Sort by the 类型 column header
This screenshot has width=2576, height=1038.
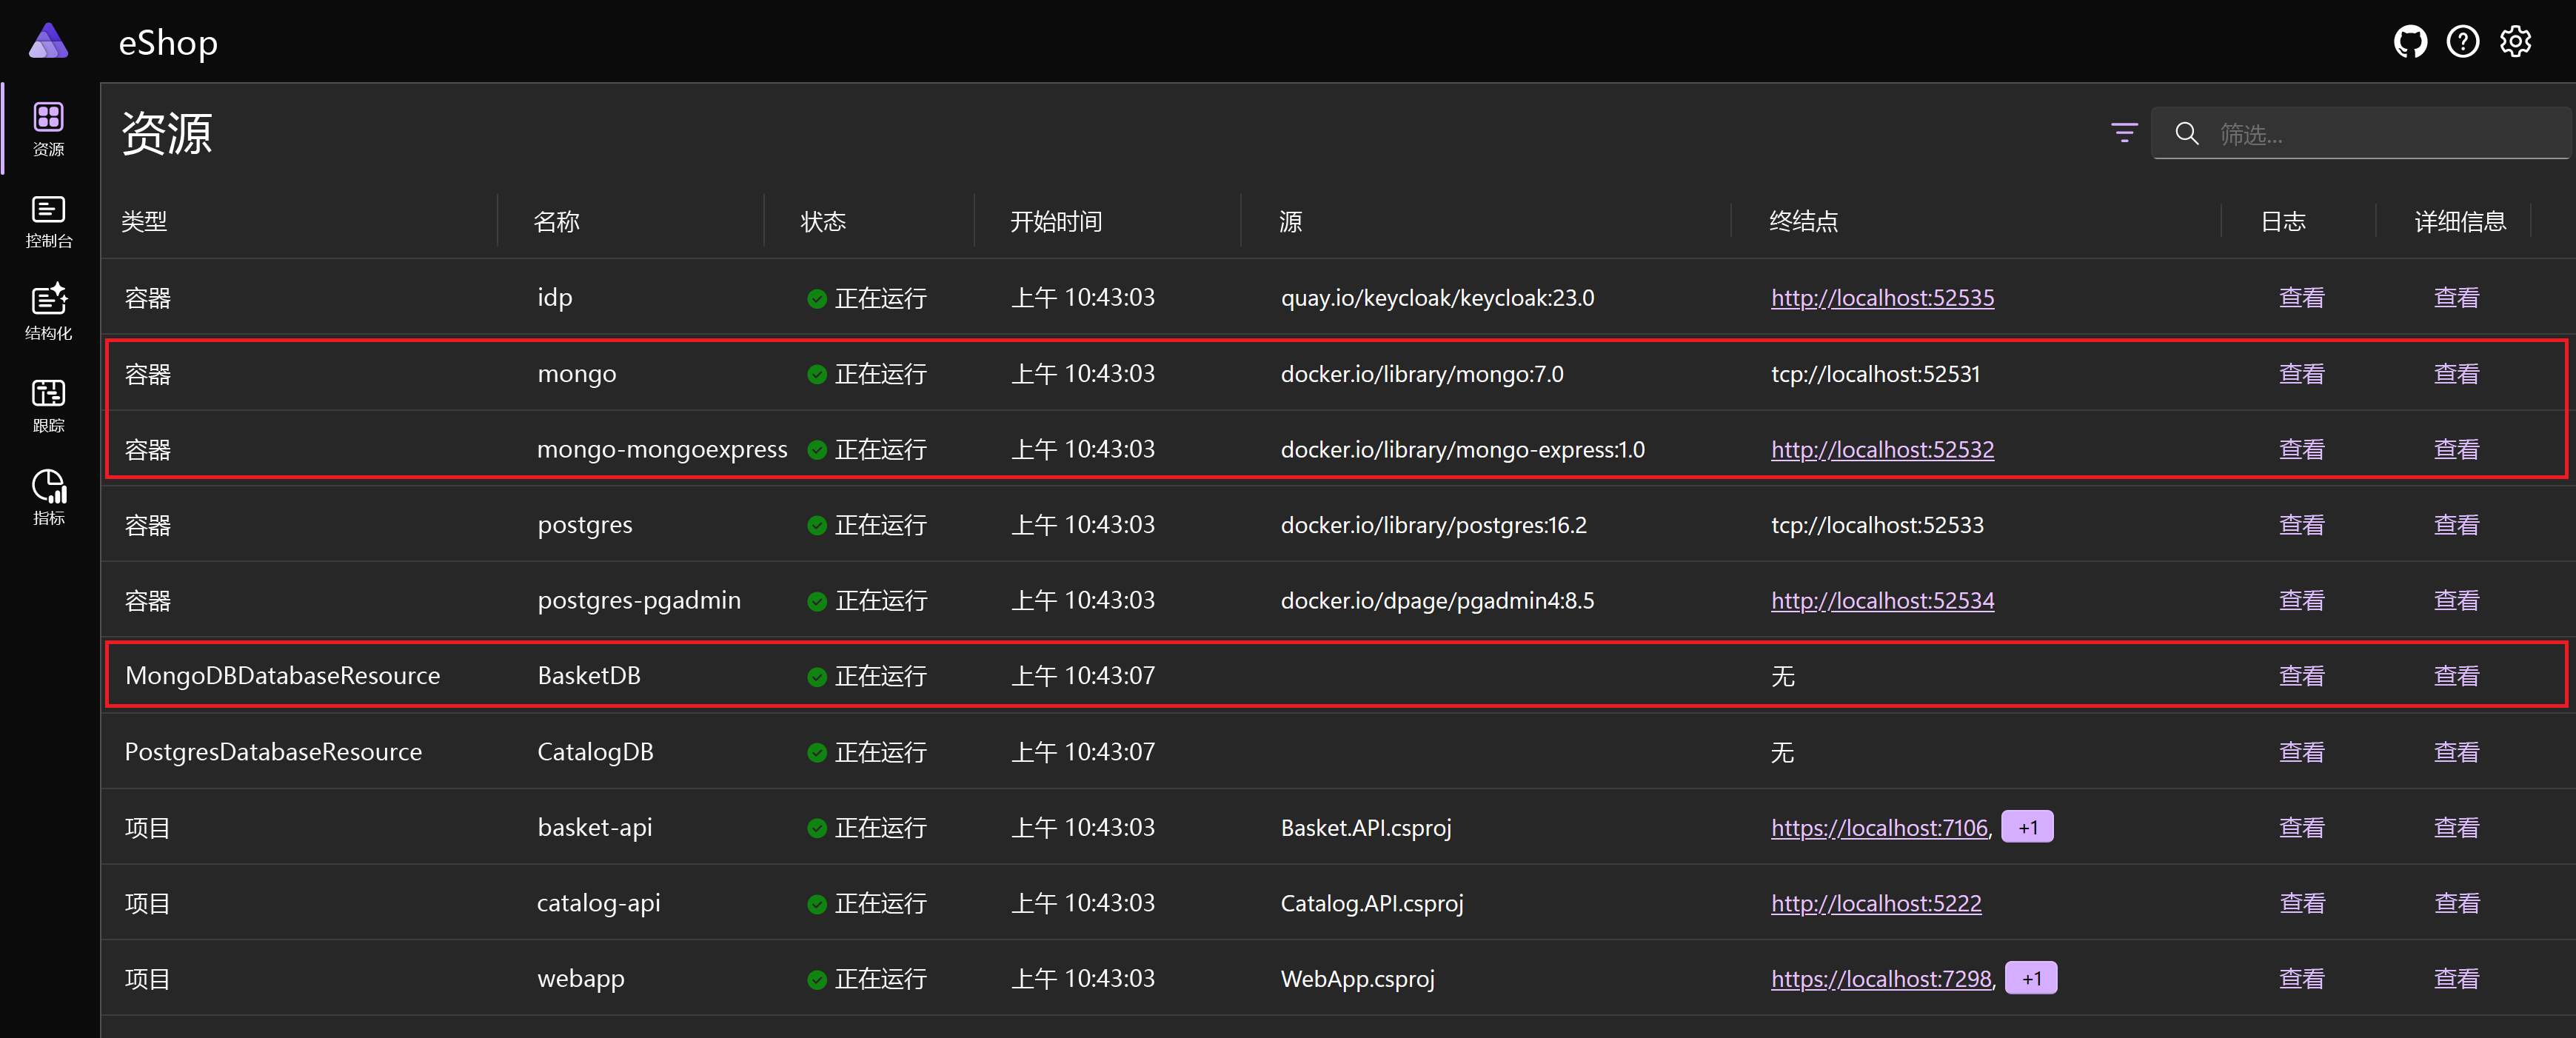(x=144, y=221)
